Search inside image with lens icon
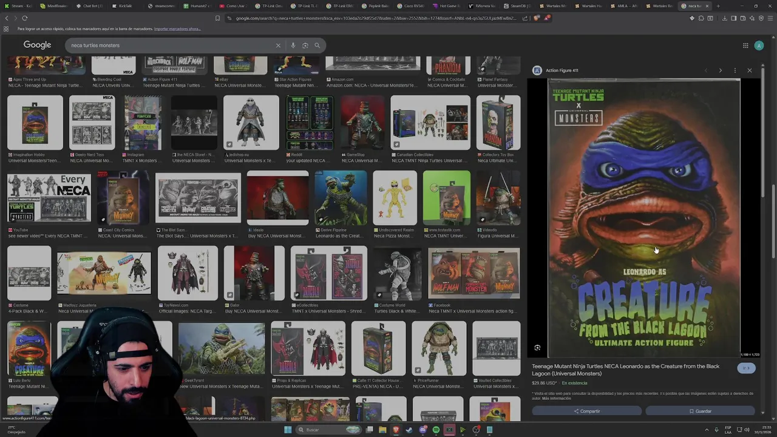Image resolution: width=777 pixels, height=437 pixels. point(537,348)
